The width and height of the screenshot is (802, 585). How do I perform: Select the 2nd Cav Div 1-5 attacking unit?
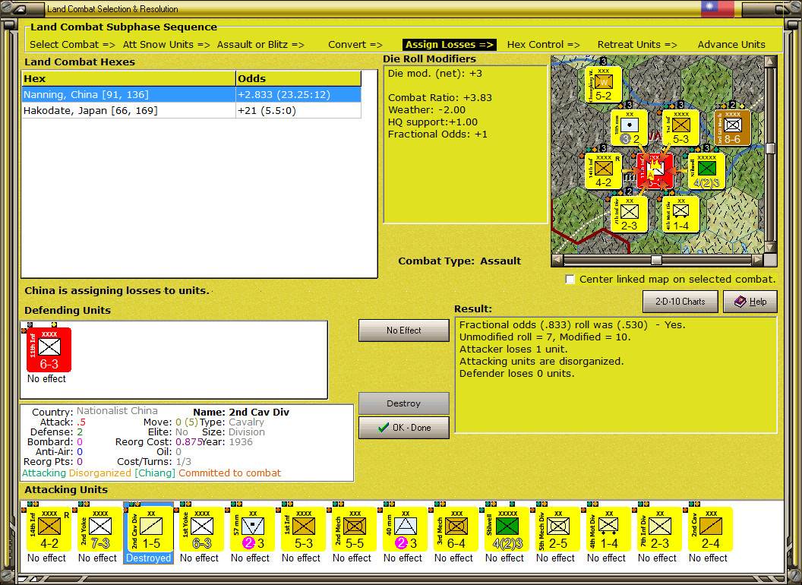pyautogui.click(x=150, y=530)
